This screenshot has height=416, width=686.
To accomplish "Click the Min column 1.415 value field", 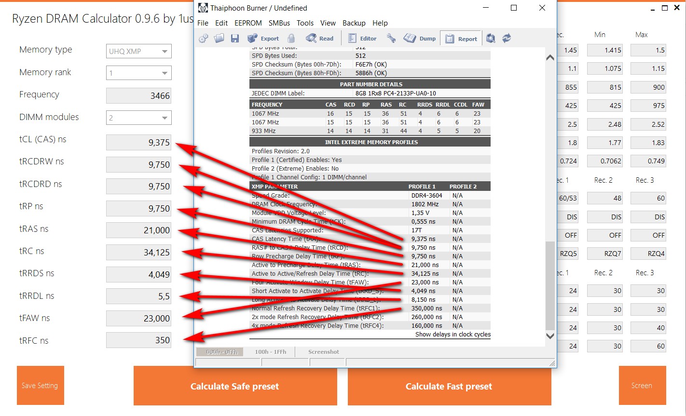I will 605,50.
